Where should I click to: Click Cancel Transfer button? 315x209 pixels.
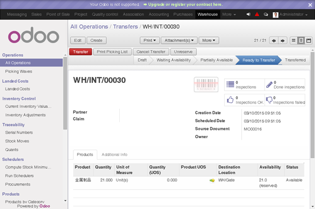coord(151,52)
